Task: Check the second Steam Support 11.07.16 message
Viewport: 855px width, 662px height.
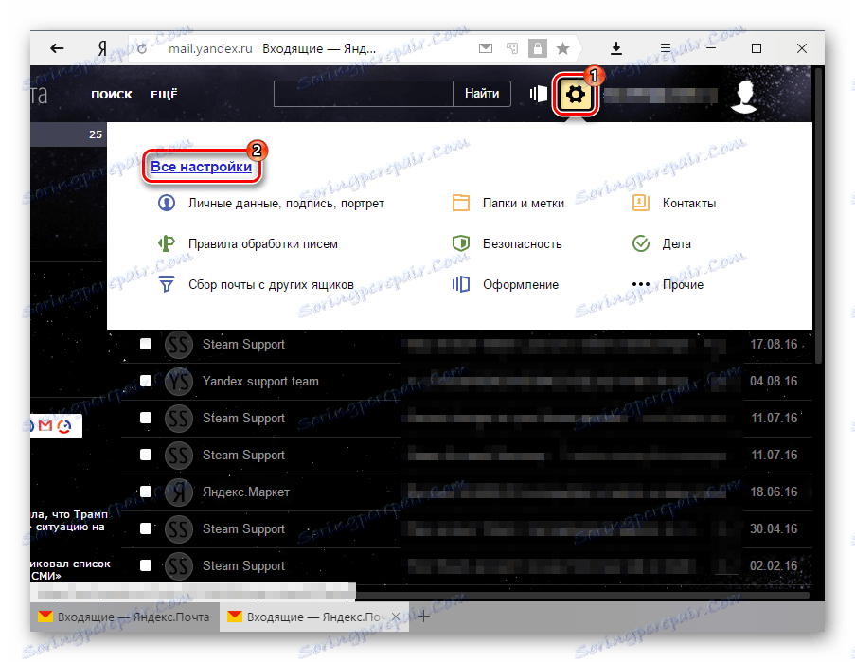Action: click(146, 455)
